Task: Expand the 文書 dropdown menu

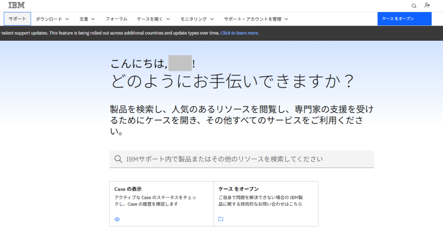Action: tap(87, 19)
